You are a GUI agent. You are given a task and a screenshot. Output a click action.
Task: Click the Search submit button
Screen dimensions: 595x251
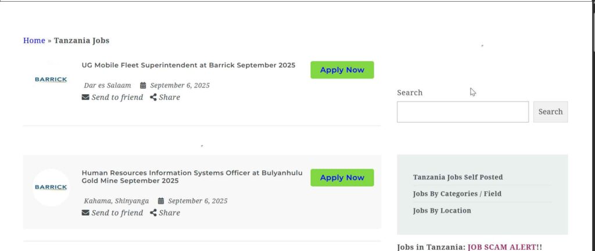[550, 112]
